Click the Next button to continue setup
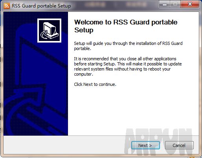The image size is (202, 158). tap(145, 145)
